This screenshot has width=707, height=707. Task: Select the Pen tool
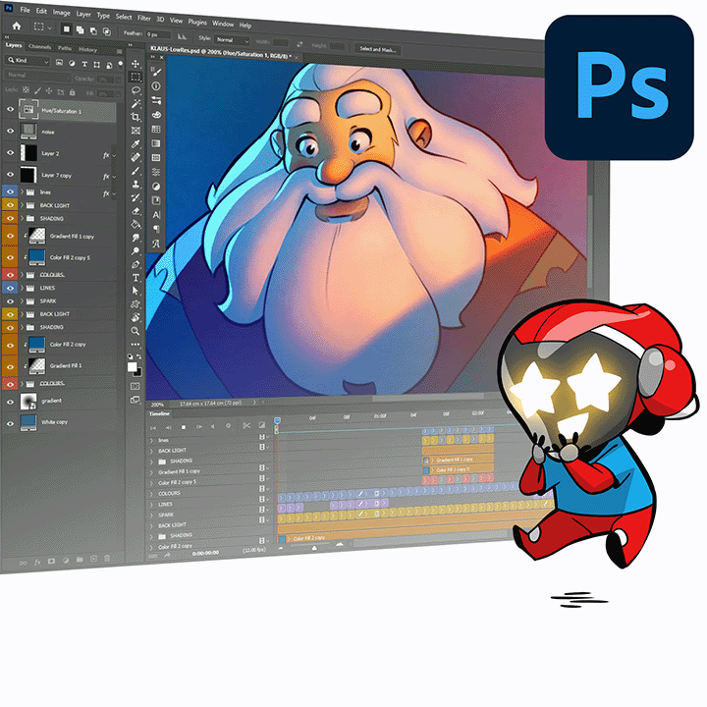(x=136, y=264)
